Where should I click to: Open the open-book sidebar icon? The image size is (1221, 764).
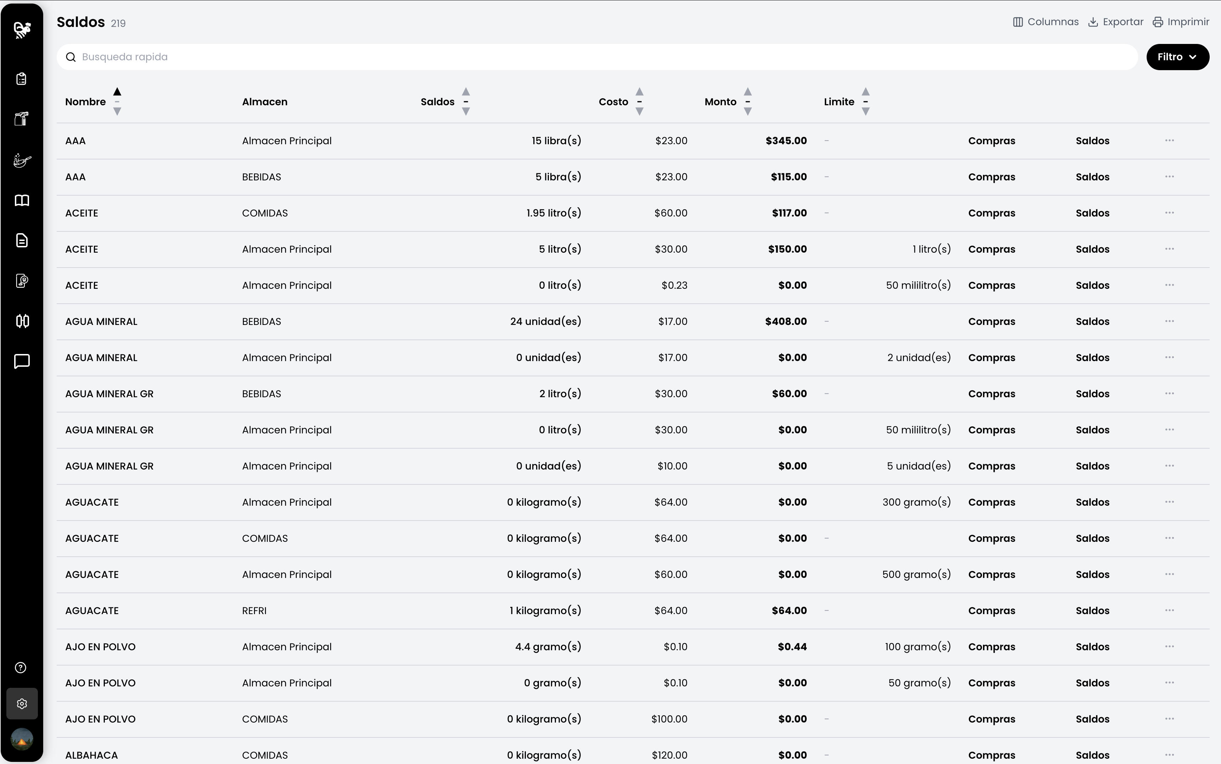tap(22, 201)
